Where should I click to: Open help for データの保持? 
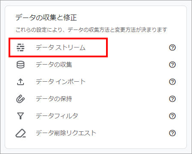pyautogui.click(x=172, y=99)
